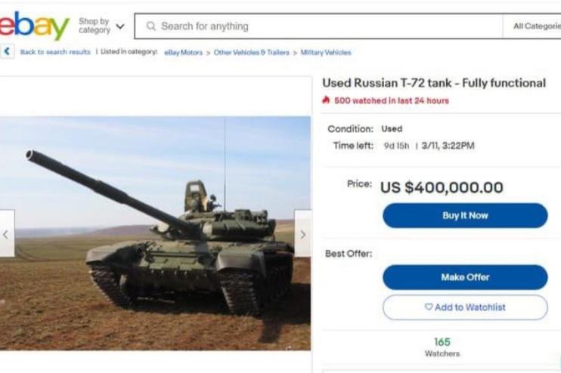Show previous tank photo arrow
Screen dimensions: 561x373
[6, 234]
